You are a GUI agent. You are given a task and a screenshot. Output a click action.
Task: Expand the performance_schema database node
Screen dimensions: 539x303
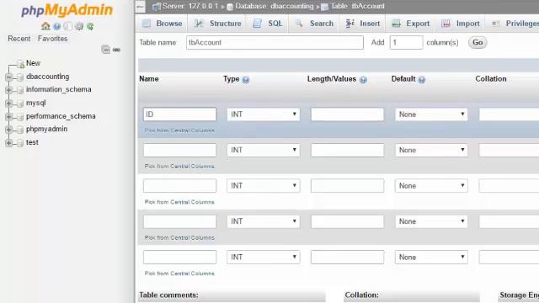coord(8,116)
